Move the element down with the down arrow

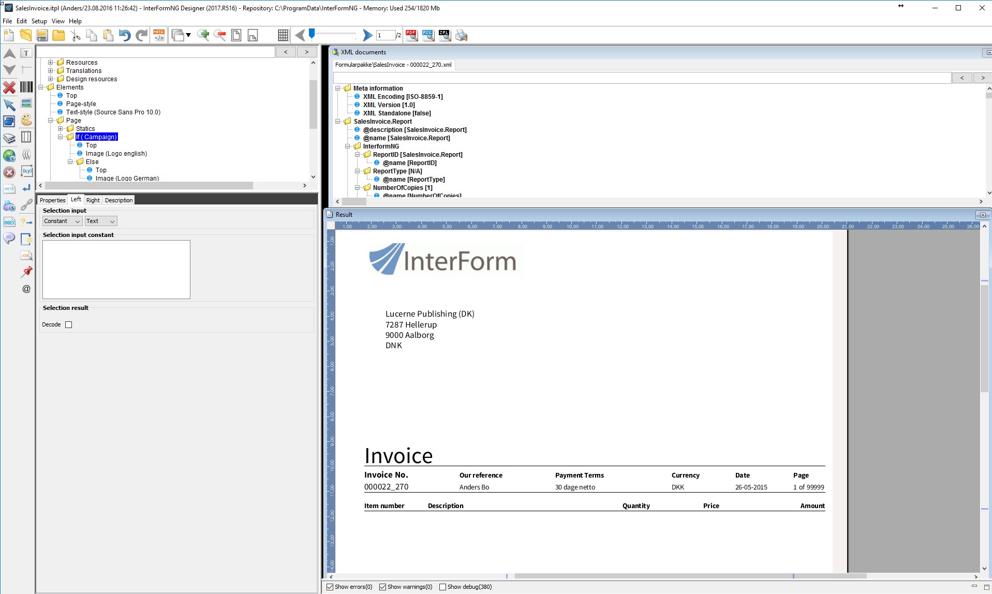[x=9, y=69]
